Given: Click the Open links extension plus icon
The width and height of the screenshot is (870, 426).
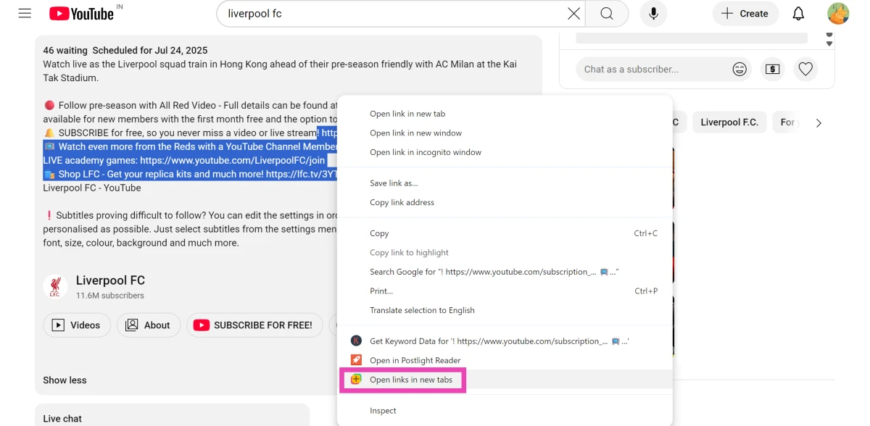Looking at the screenshot, I should (x=356, y=380).
